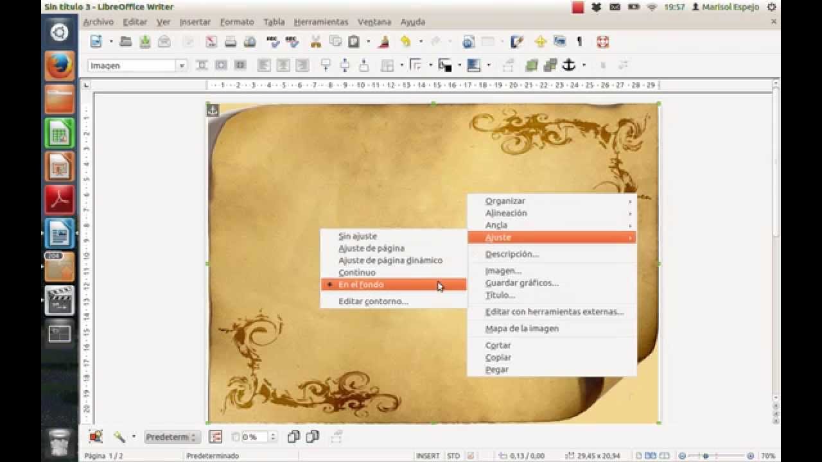This screenshot has height=462, width=822.
Task: Open print preview from the toolbar
Action: [x=250, y=42]
